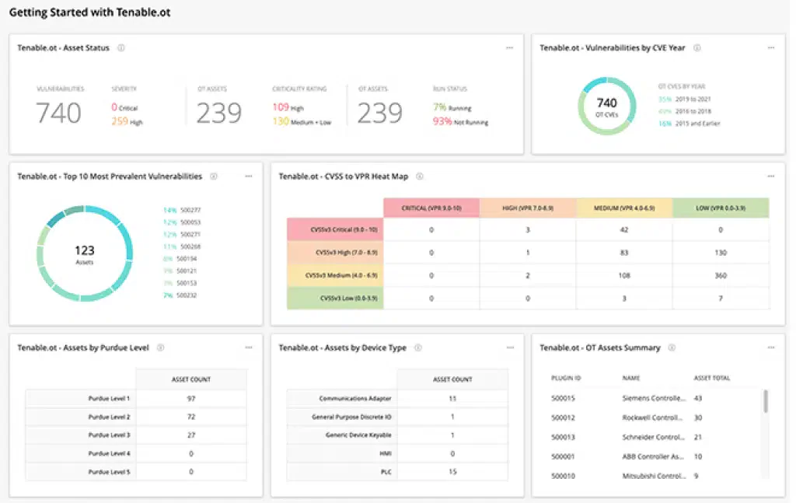
Task: Click the info icon for Vulnerabilities by CVE Year
Action: pos(697,47)
